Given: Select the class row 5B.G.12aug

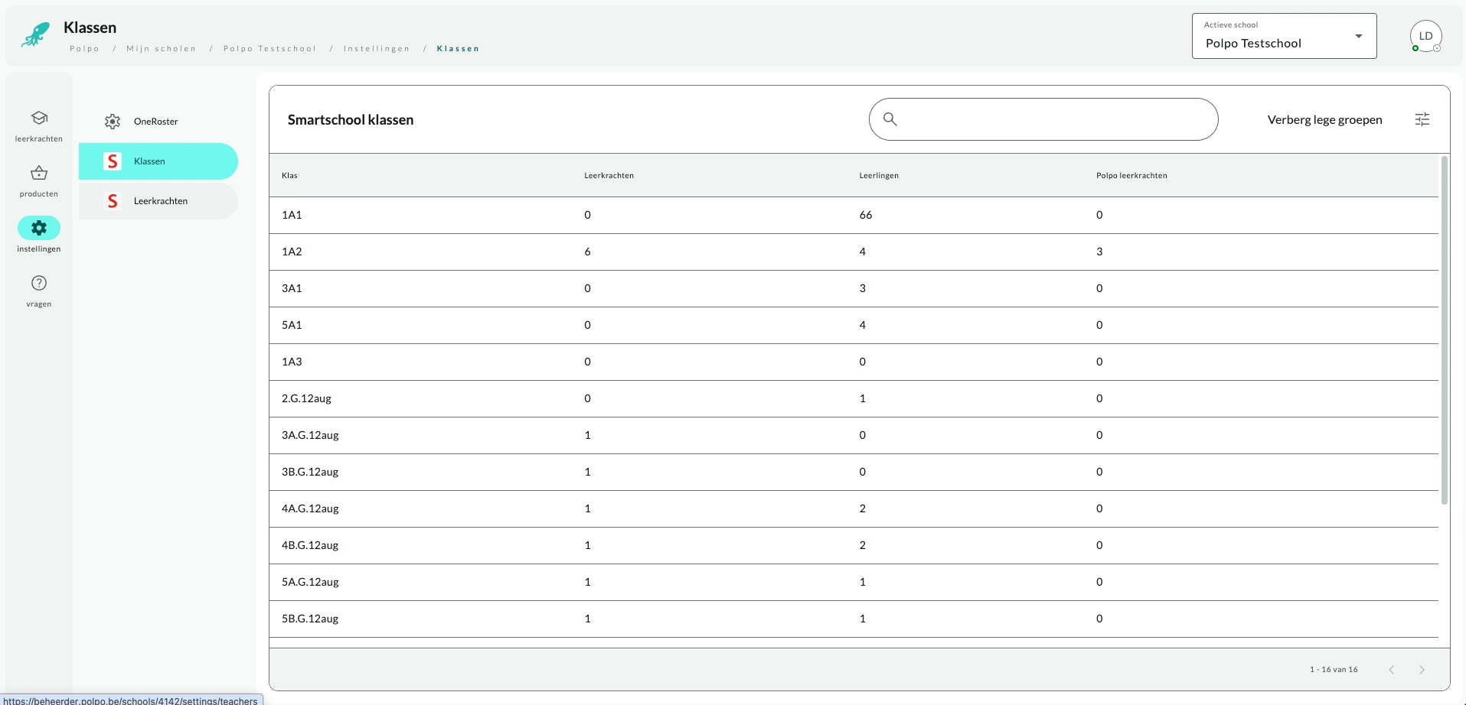Looking at the screenshot, I should (854, 619).
